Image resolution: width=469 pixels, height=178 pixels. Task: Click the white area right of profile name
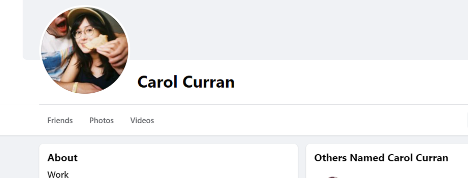(345, 82)
